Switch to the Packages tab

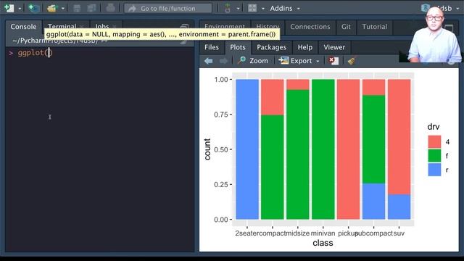click(x=271, y=47)
